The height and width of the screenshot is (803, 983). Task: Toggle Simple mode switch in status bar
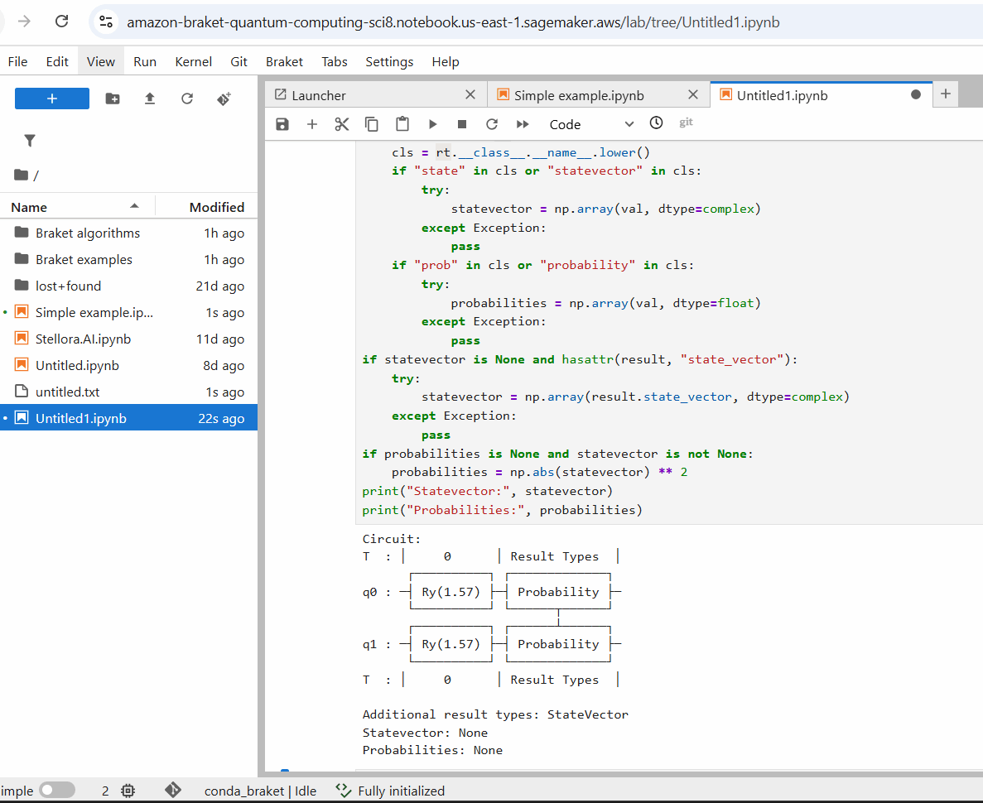click(x=56, y=791)
